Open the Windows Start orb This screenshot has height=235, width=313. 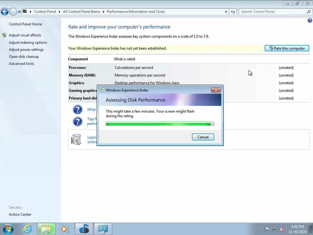coord(8,229)
